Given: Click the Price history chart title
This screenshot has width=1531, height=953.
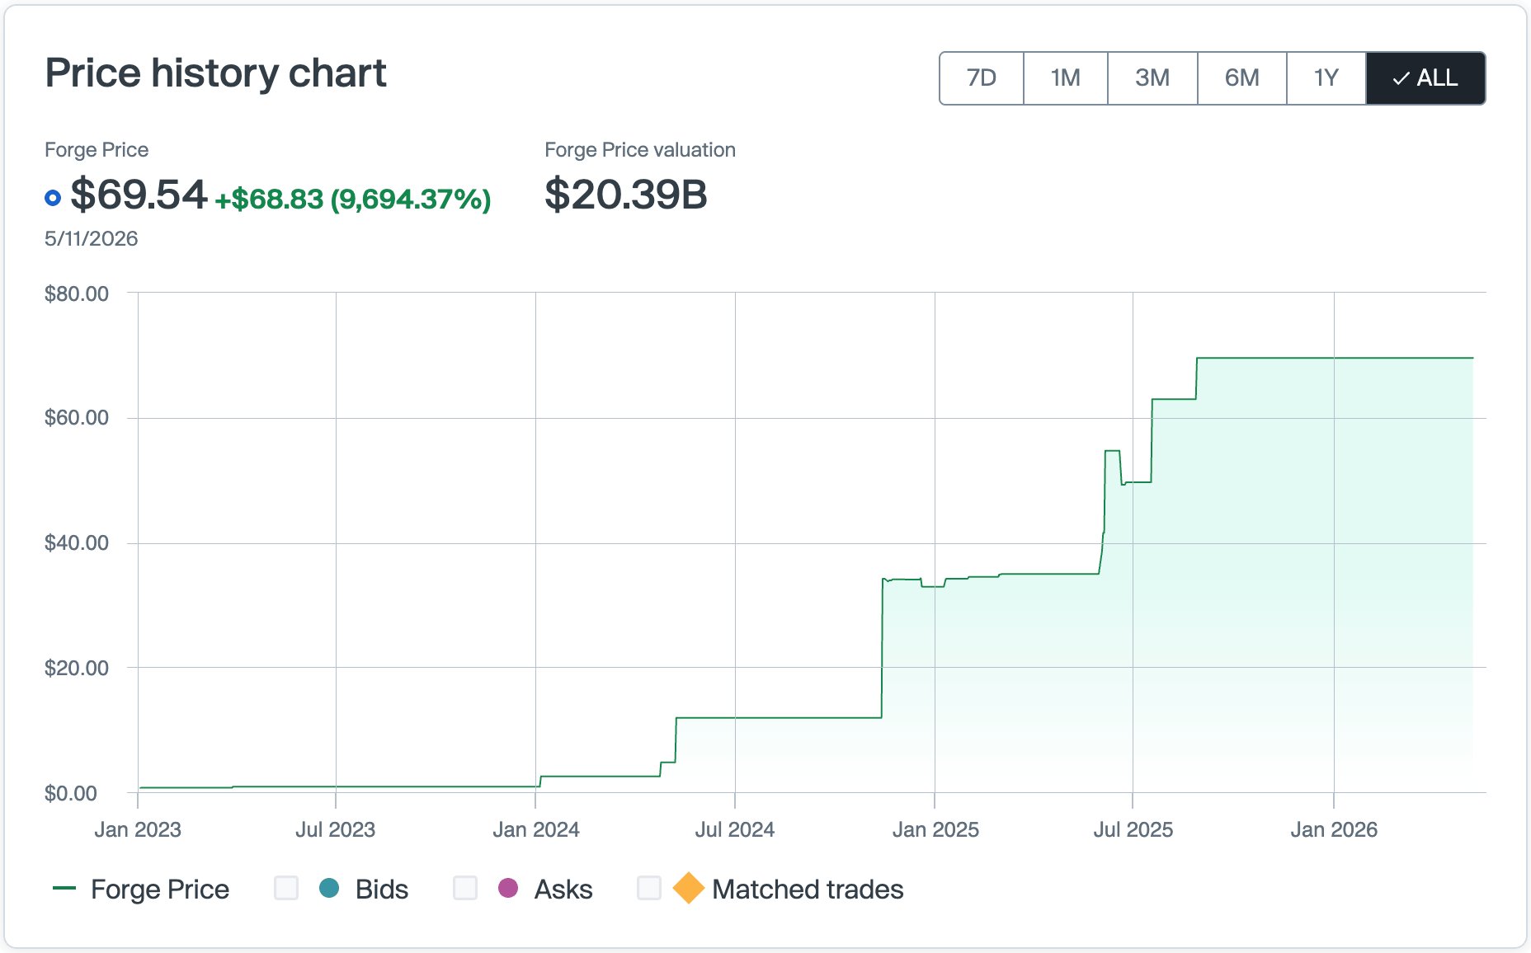Looking at the screenshot, I should [215, 73].
